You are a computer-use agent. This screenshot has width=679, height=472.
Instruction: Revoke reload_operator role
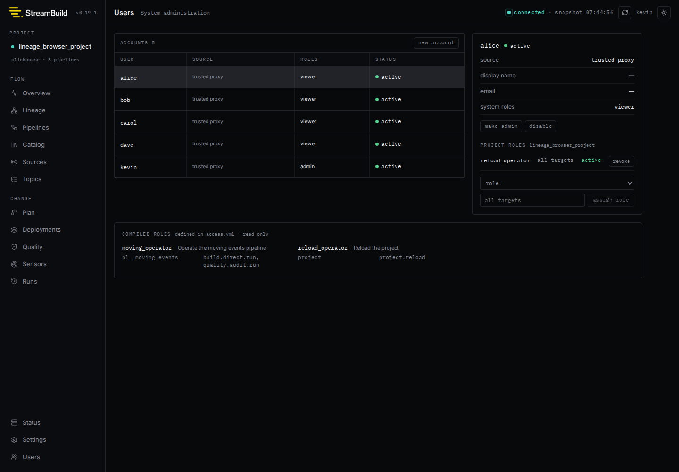pyautogui.click(x=621, y=161)
